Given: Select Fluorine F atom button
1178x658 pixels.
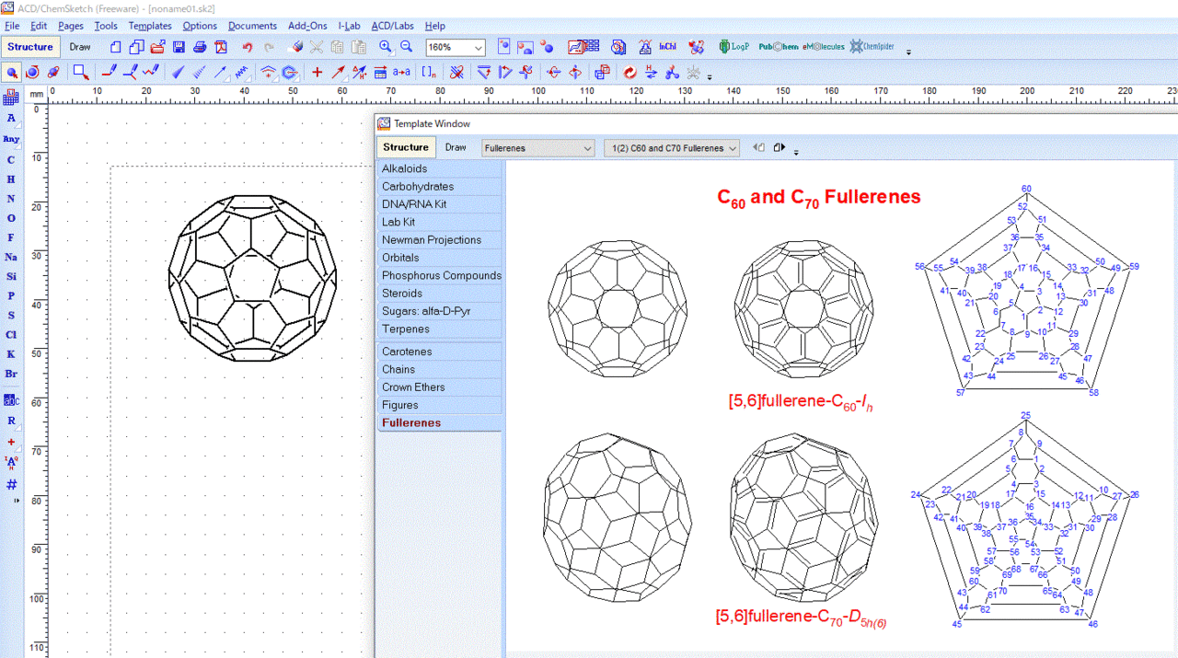Looking at the screenshot, I should 11,237.
